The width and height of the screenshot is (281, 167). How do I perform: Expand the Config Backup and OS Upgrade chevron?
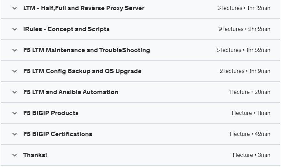point(14,71)
